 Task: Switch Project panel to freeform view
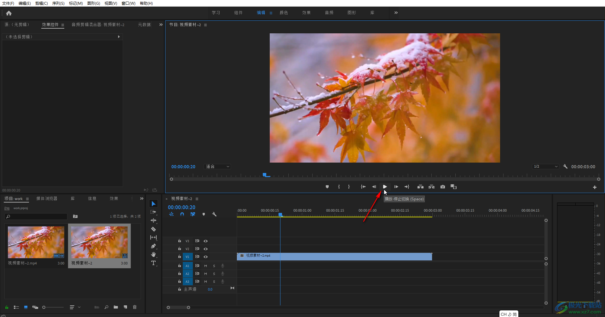(35, 307)
